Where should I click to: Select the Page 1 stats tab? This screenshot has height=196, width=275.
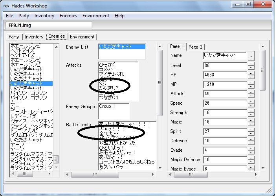tap(177, 46)
